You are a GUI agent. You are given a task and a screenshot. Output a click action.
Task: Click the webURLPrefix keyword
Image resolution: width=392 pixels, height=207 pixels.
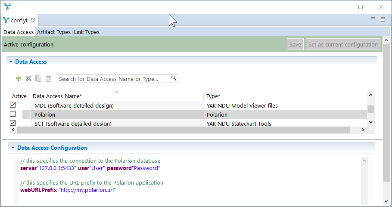coord(38,190)
